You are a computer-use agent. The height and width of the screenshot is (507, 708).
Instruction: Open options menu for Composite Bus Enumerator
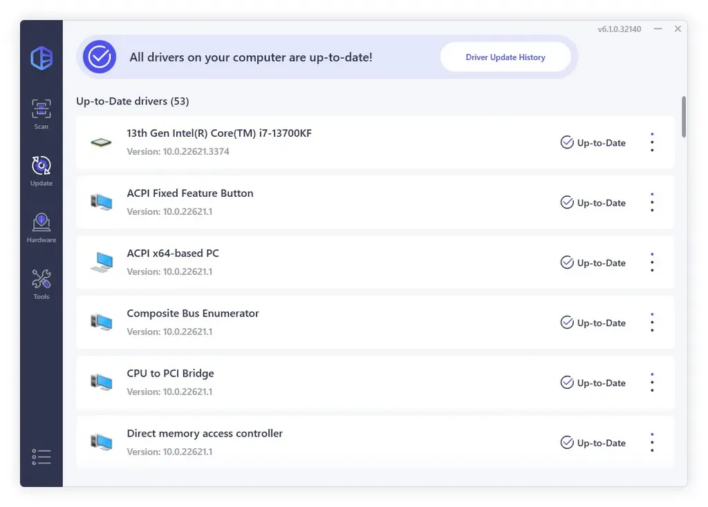coord(652,322)
